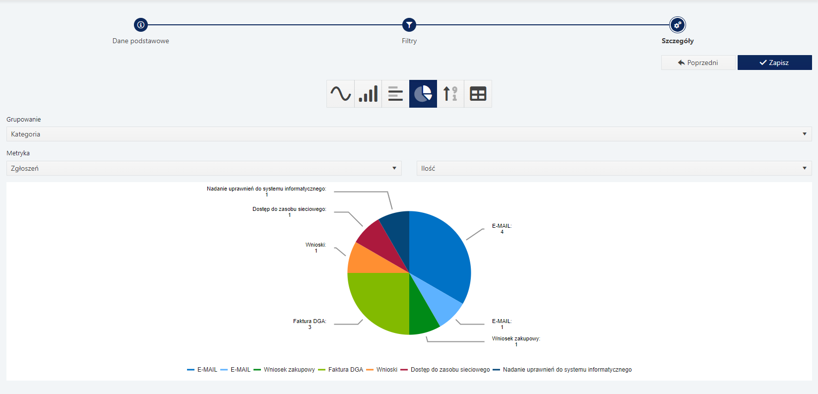Select the line chart type icon
818x394 pixels.
tap(340, 94)
